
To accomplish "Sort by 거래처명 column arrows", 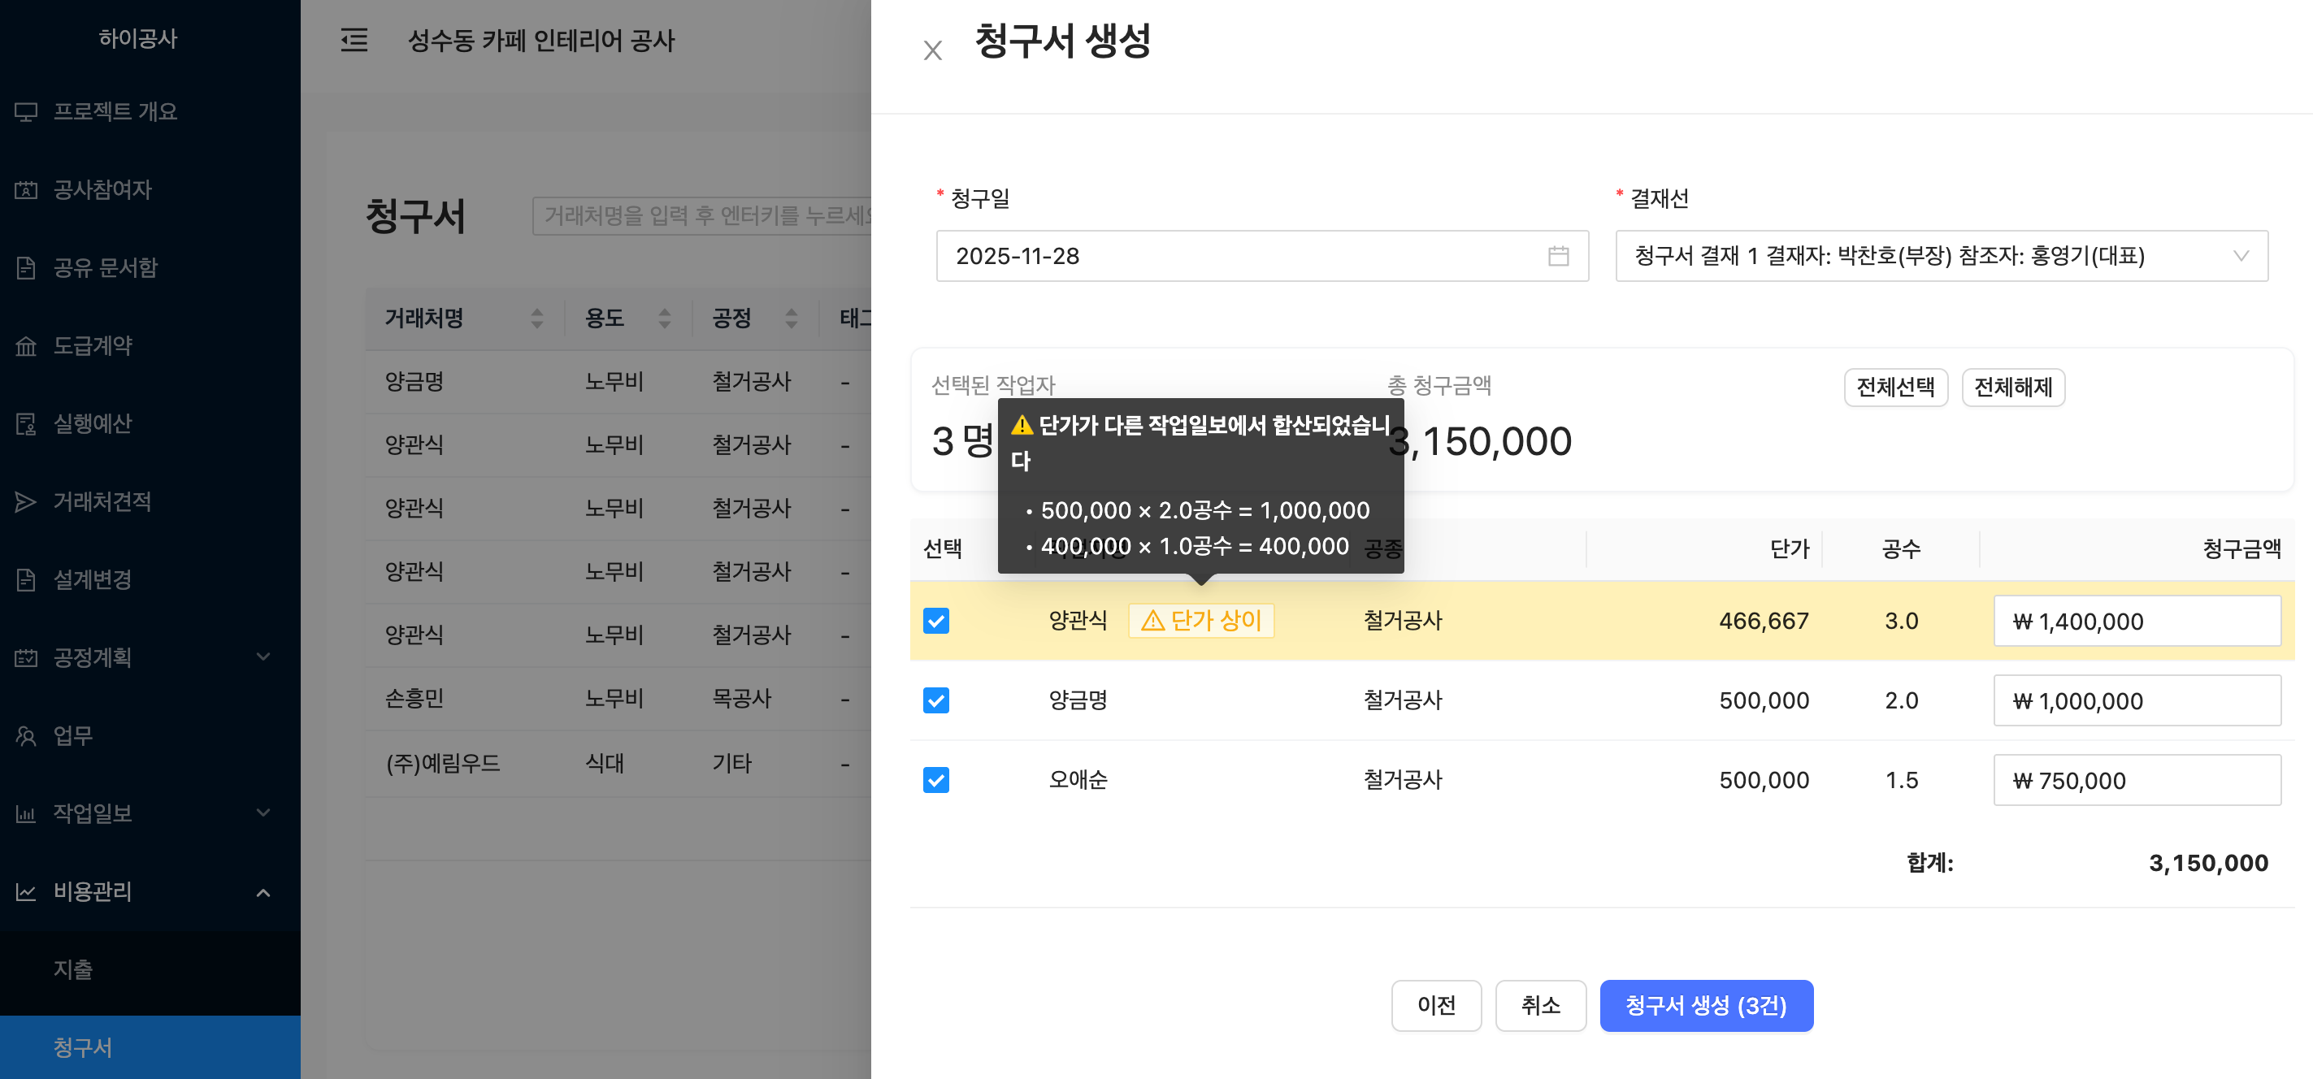I will point(537,318).
